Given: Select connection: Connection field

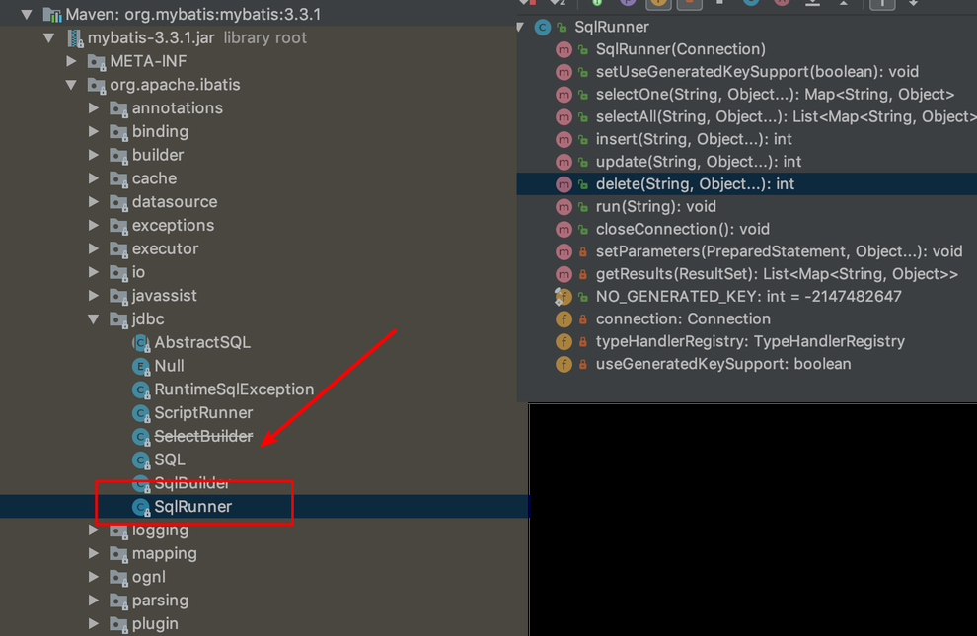Looking at the screenshot, I should point(683,318).
